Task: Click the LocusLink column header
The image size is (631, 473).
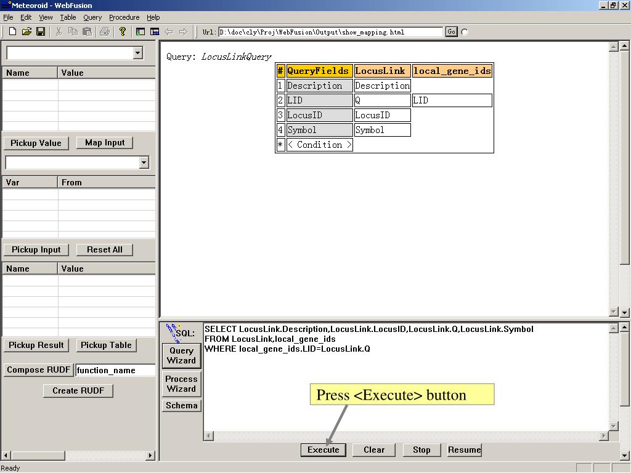Action: click(x=382, y=71)
